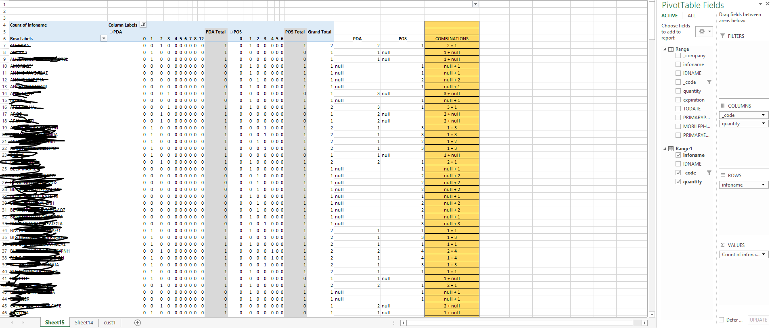Screen dimensions: 774x328
Task: Uncheck the infoname field under Range1
Action: click(x=678, y=155)
